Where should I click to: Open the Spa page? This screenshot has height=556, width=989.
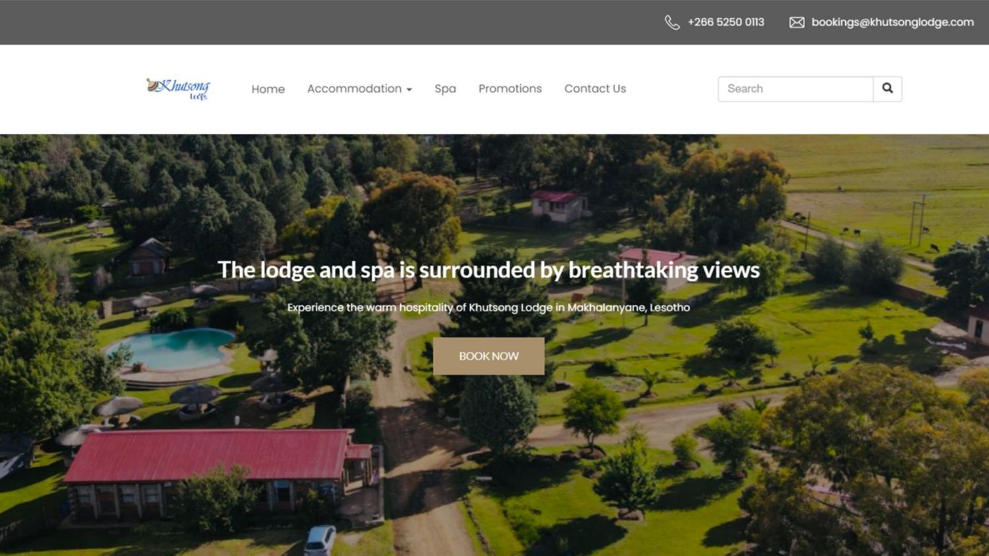(445, 89)
